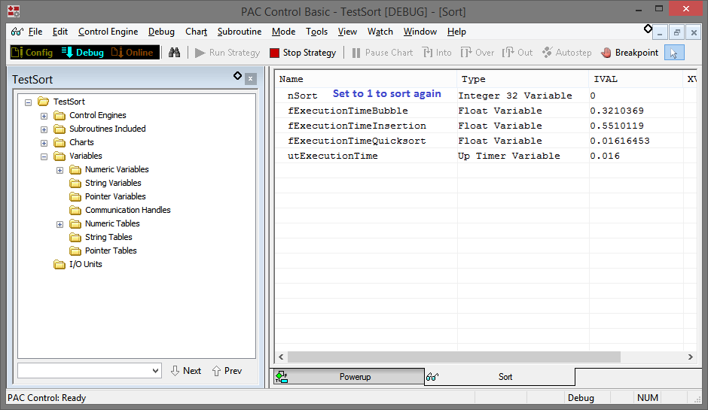The image size is (708, 410).
Task: Click Pause Chart in toolbar
Action: 383,53
